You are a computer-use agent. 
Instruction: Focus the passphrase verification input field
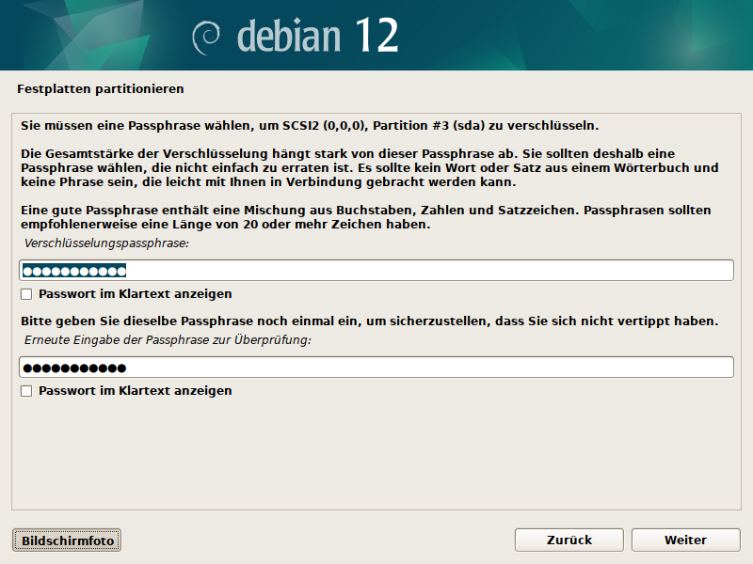424,368
